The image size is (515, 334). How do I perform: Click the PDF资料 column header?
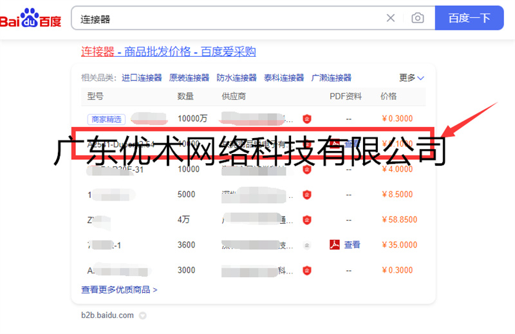(x=346, y=96)
